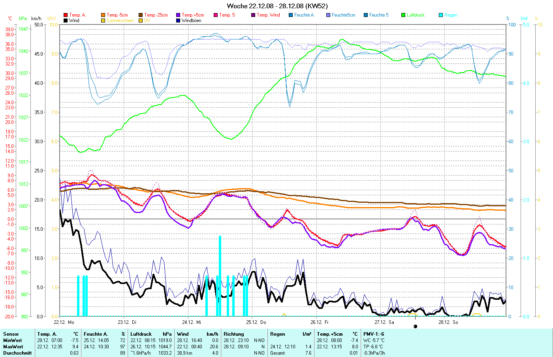Select the Temp.-5cm legend label
Image resolution: width=553 pixels, height=357 pixels.
[117, 15]
